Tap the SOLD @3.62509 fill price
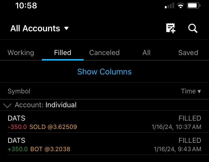The image size is (209, 162). 53,127
